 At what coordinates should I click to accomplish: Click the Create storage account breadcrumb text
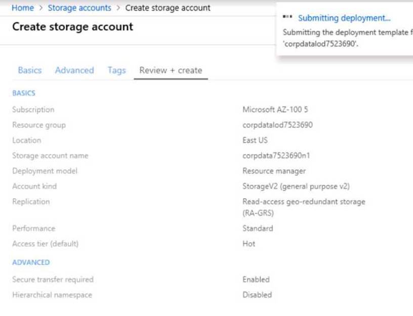coord(168,8)
